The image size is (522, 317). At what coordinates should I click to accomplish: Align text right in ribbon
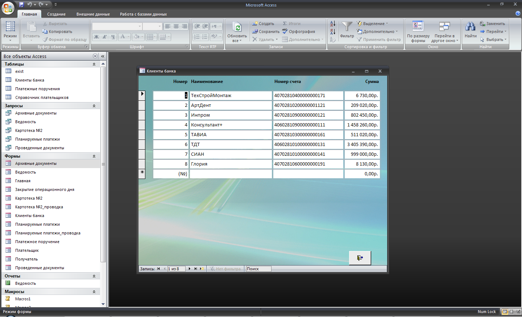coord(185,26)
